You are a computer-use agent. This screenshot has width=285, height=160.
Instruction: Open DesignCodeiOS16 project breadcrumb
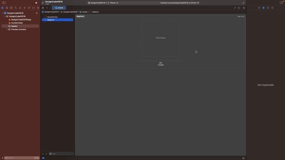click(50, 12)
